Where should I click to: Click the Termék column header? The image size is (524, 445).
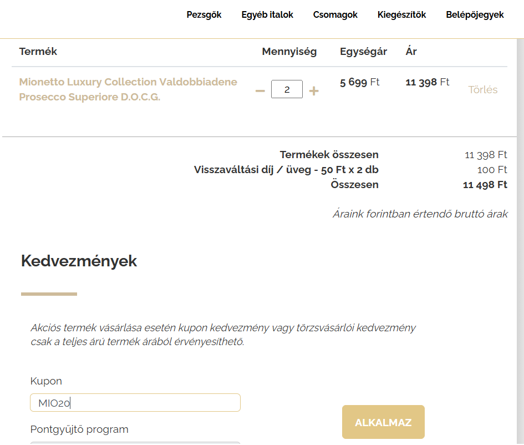click(x=38, y=52)
